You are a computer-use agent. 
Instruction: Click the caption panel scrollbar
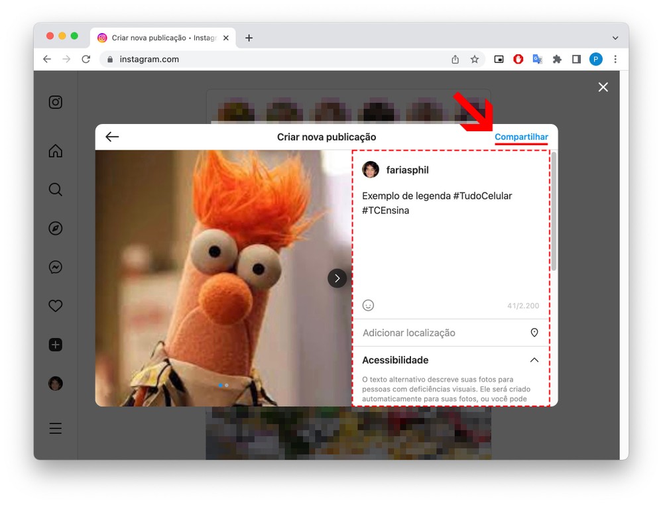(554, 212)
